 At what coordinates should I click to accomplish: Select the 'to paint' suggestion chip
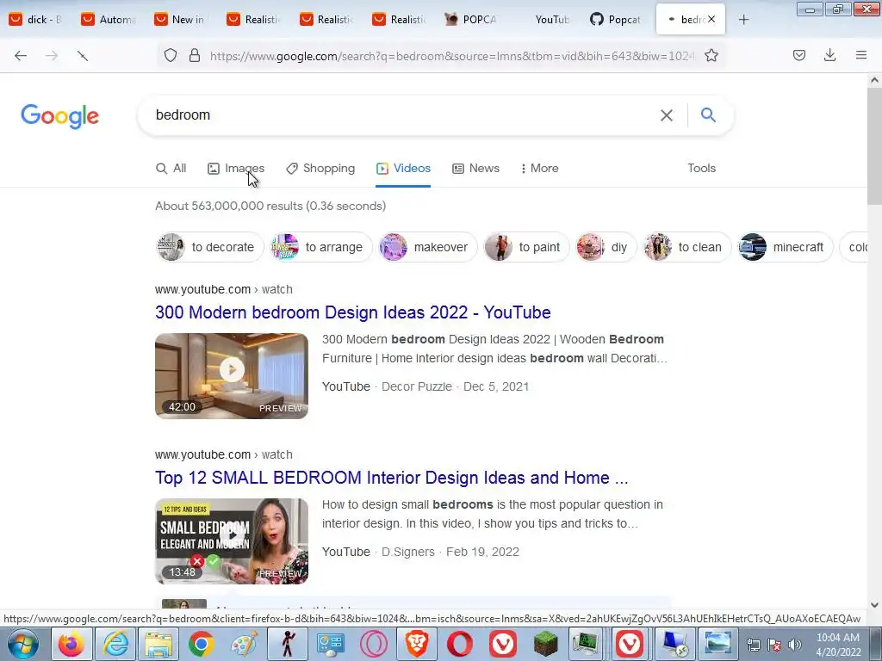(x=526, y=247)
